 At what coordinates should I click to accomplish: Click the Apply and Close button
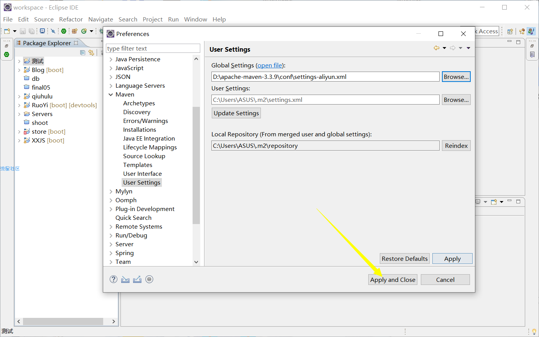(x=393, y=280)
